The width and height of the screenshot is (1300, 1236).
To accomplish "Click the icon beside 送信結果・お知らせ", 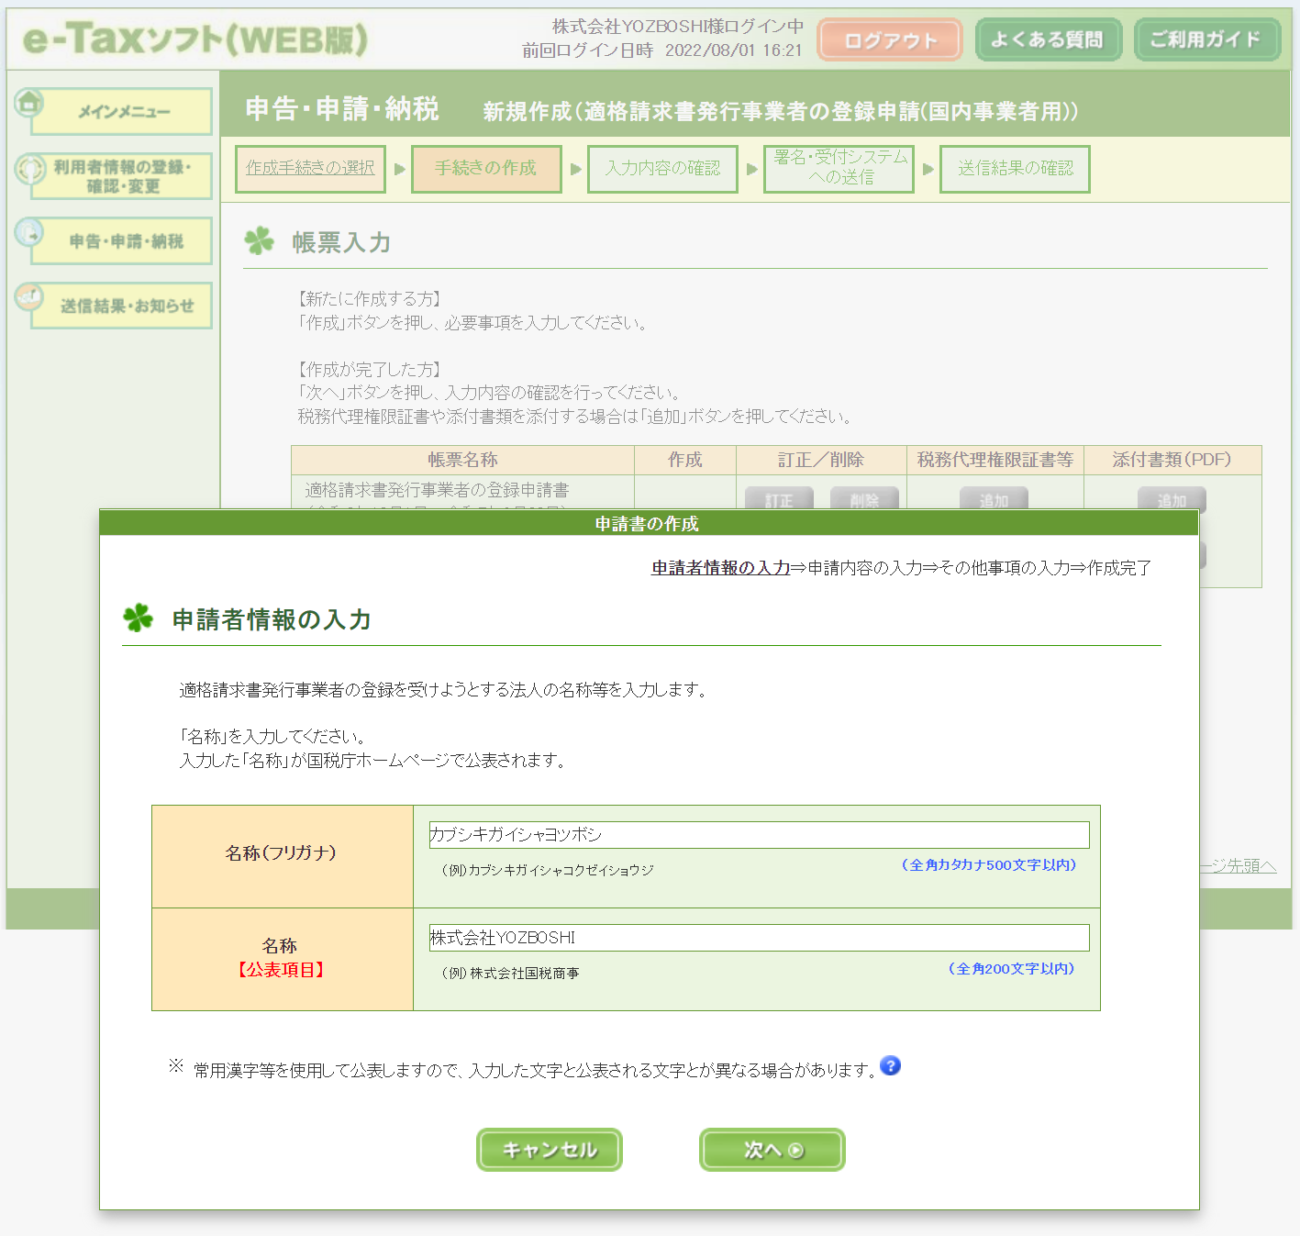I will coord(29,295).
